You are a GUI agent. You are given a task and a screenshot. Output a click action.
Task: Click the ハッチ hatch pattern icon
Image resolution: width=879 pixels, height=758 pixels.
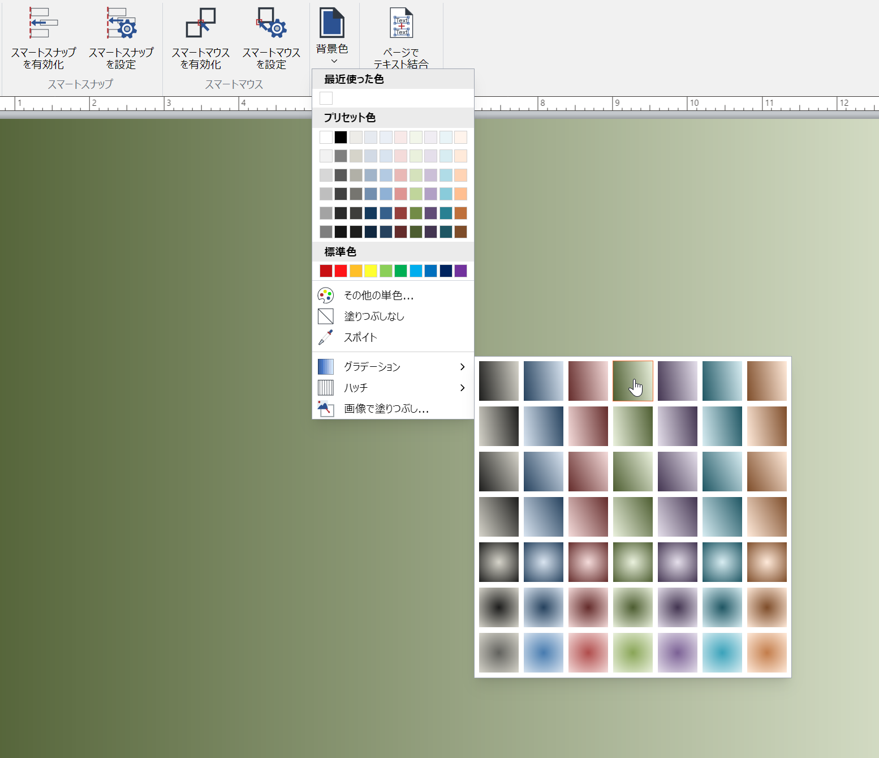point(326,388)
